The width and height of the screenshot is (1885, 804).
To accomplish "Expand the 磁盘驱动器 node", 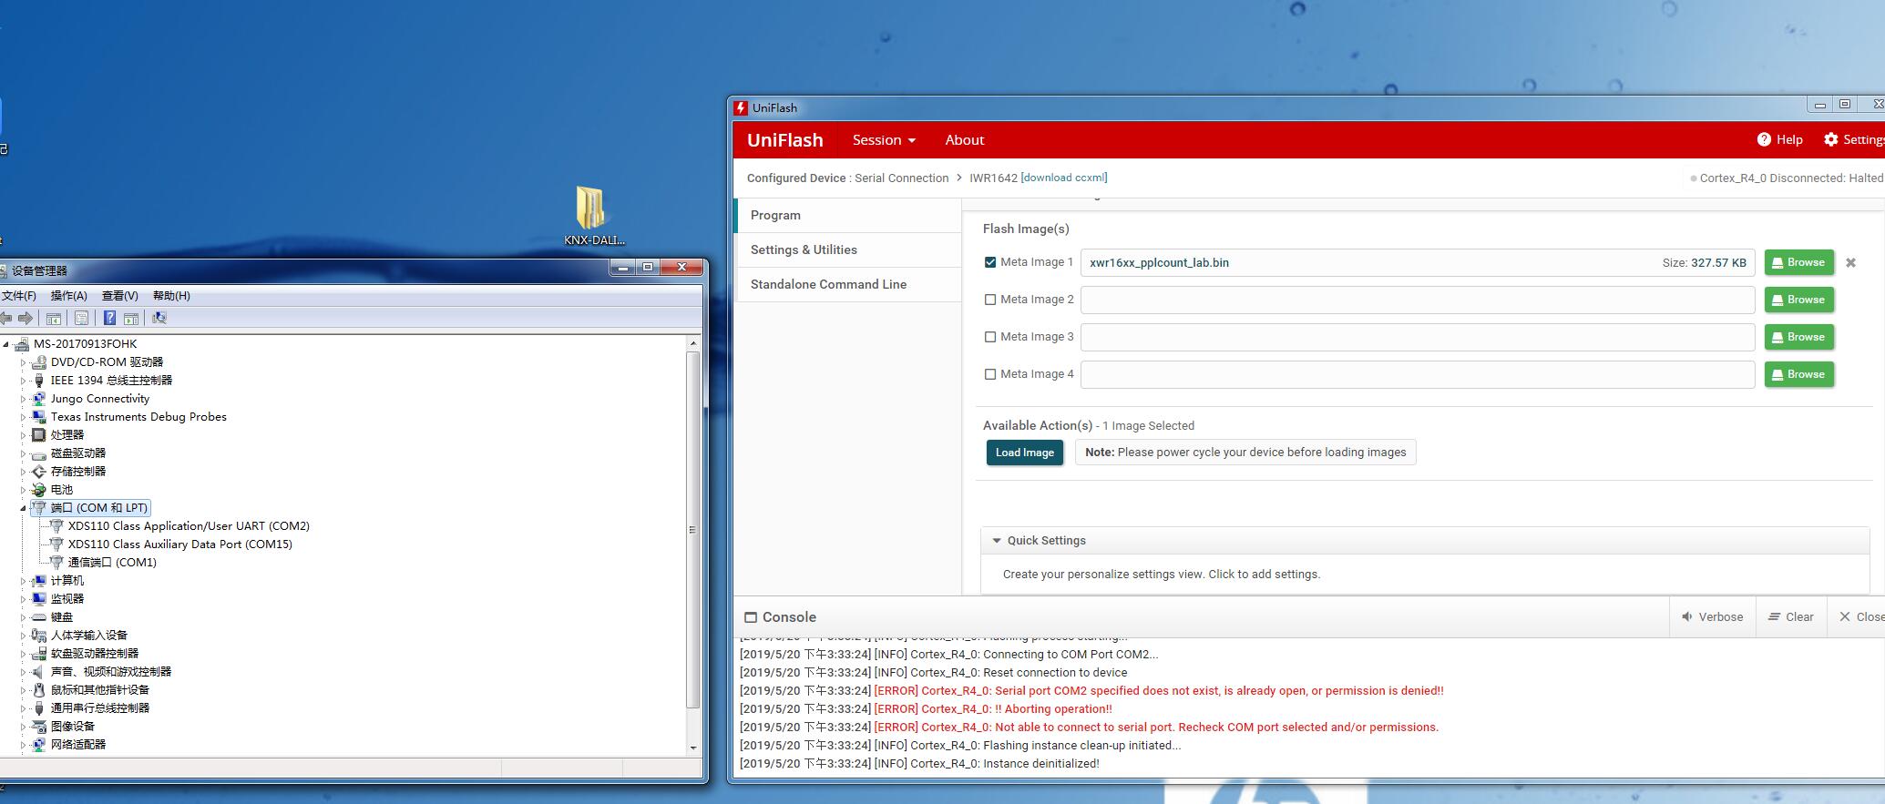I will [x=23, y=453].
